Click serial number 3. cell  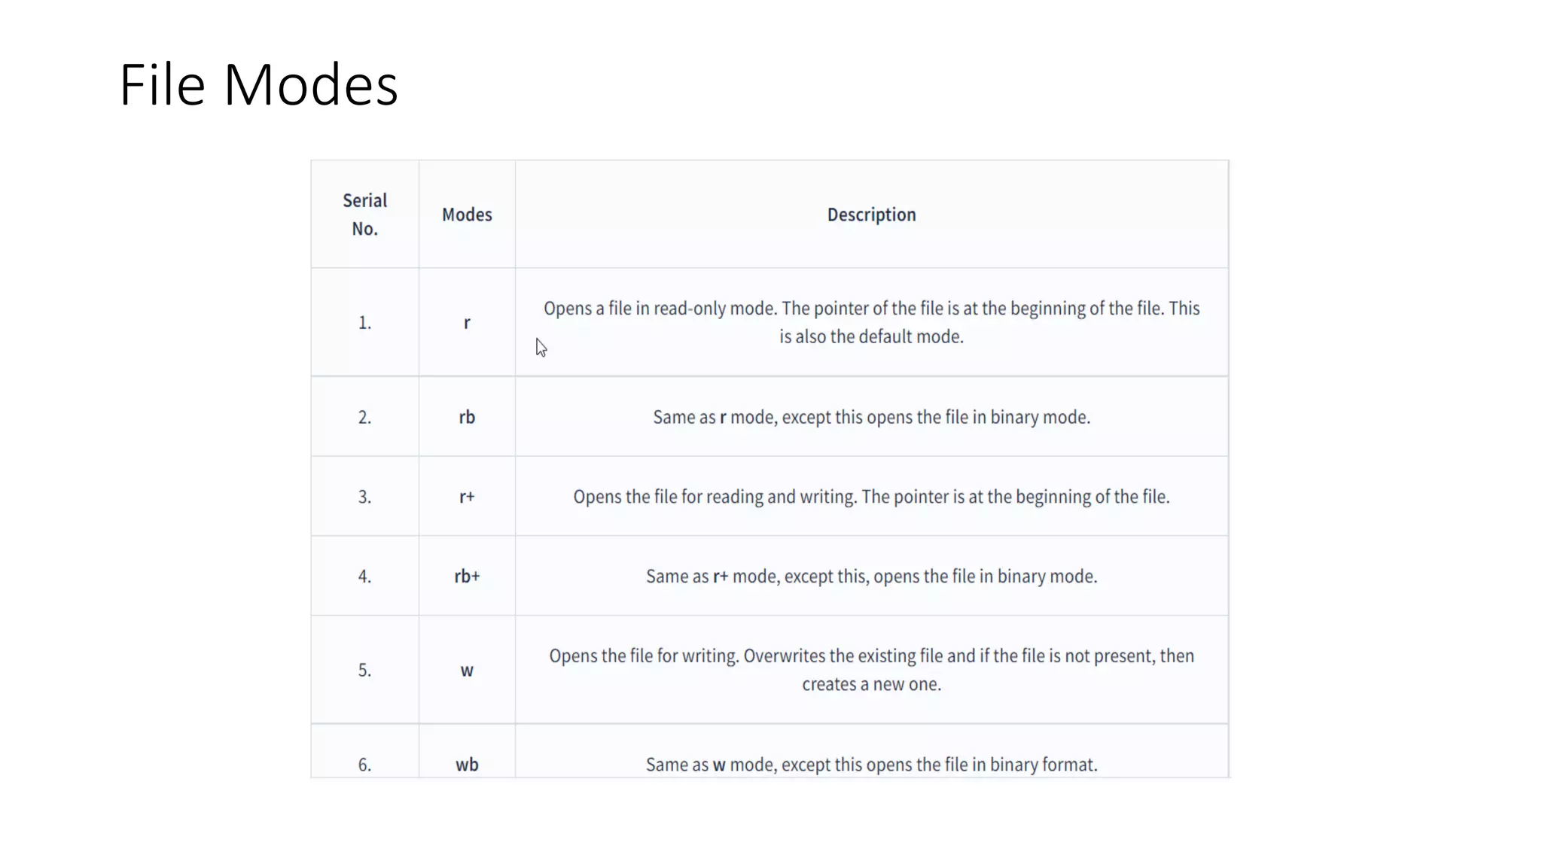coord(364,497)
